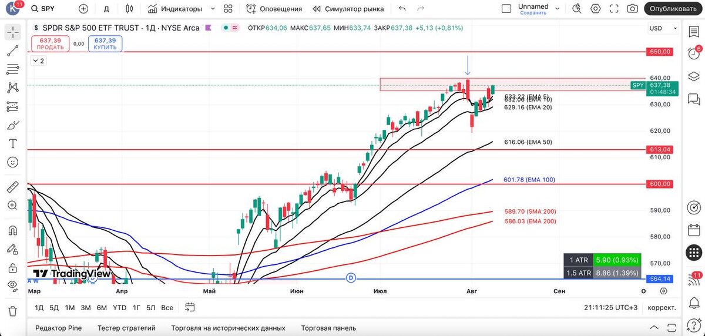Image resolution: width=705 pixels, height=336 pixels.
Task: Open the timezone 21:11:25 UTC+3 menu
Action: click(611, 307)
